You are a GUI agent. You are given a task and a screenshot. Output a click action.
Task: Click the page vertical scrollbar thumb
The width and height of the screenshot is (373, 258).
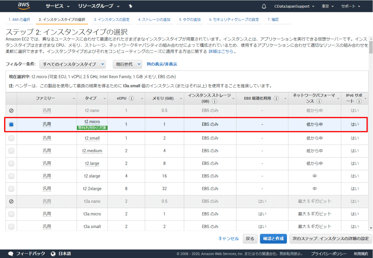click(371, 47)
